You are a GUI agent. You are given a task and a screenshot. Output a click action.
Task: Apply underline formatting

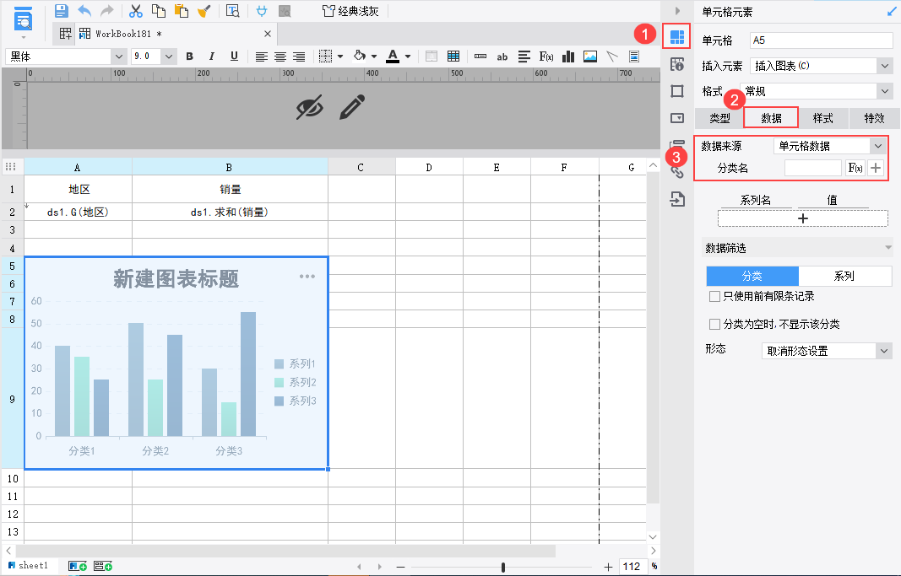pyautogui.click(x=234, y=57)
